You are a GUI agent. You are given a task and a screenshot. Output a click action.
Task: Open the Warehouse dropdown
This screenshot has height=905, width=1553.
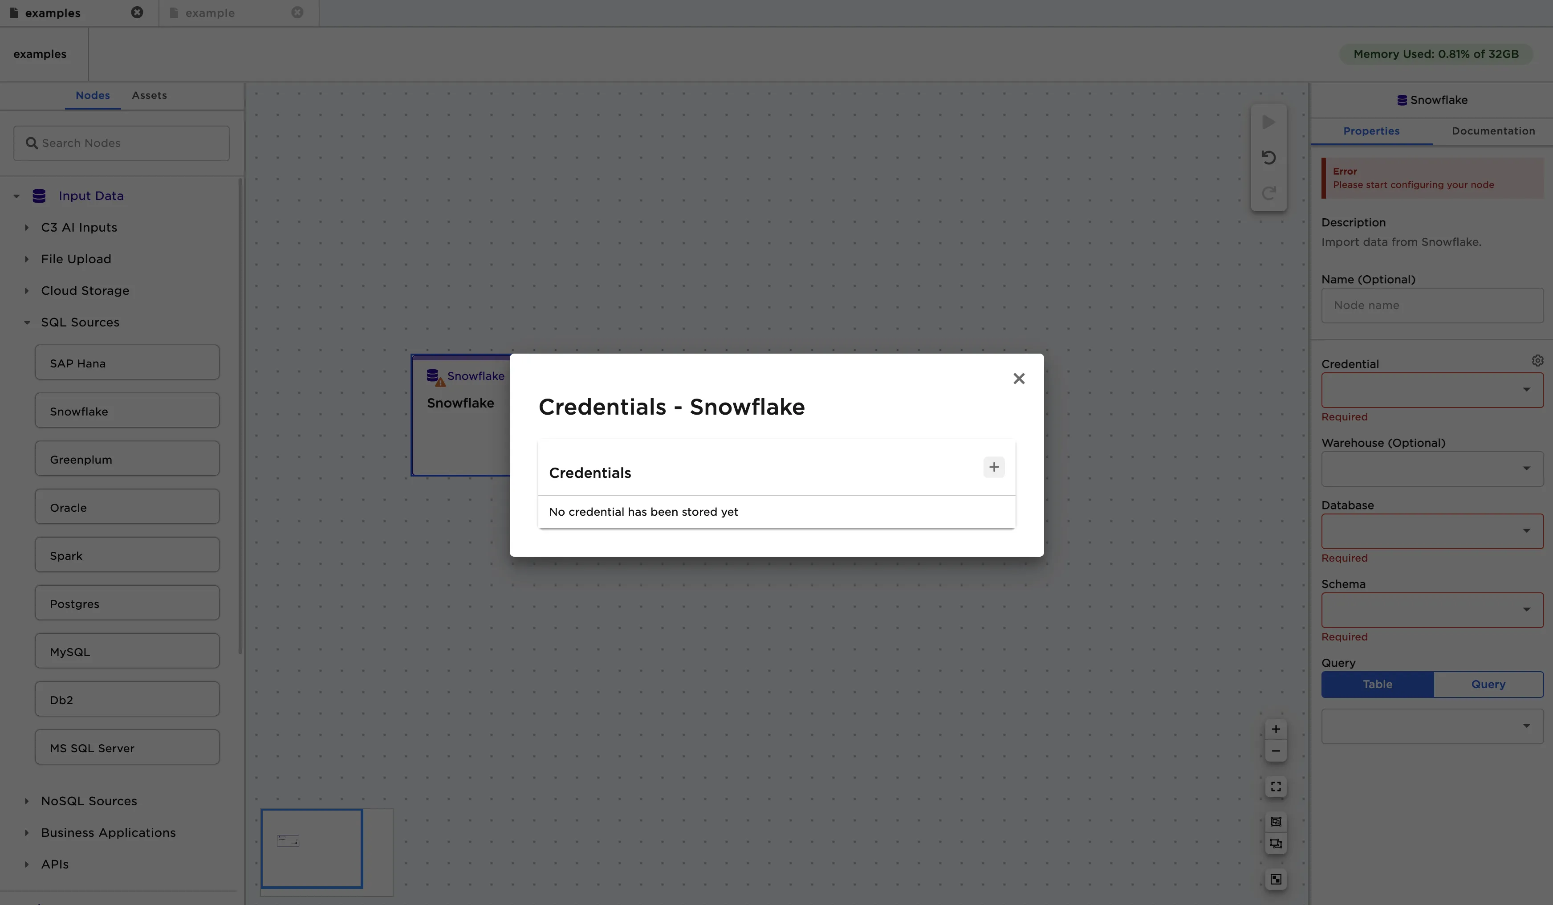(x=1431, y=469)
